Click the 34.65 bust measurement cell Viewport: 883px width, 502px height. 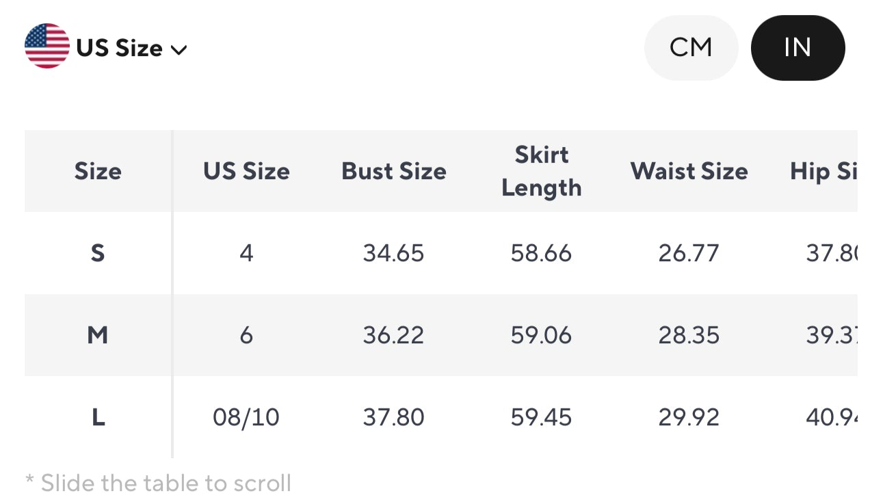click(x=393, y=252)
